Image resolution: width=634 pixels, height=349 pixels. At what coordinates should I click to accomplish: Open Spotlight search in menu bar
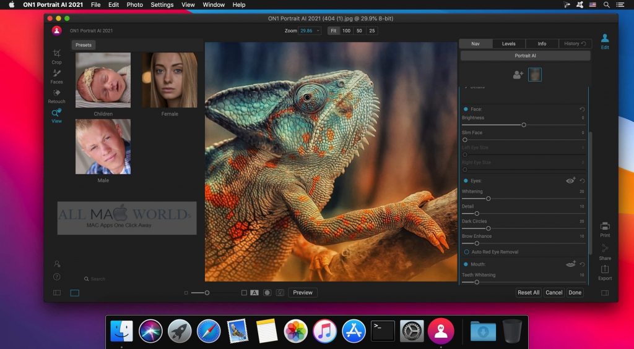pos(607,5)
